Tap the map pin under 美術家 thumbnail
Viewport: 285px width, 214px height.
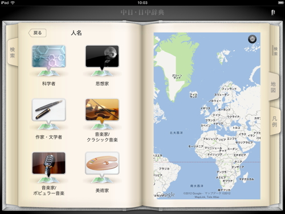(102, 180)
